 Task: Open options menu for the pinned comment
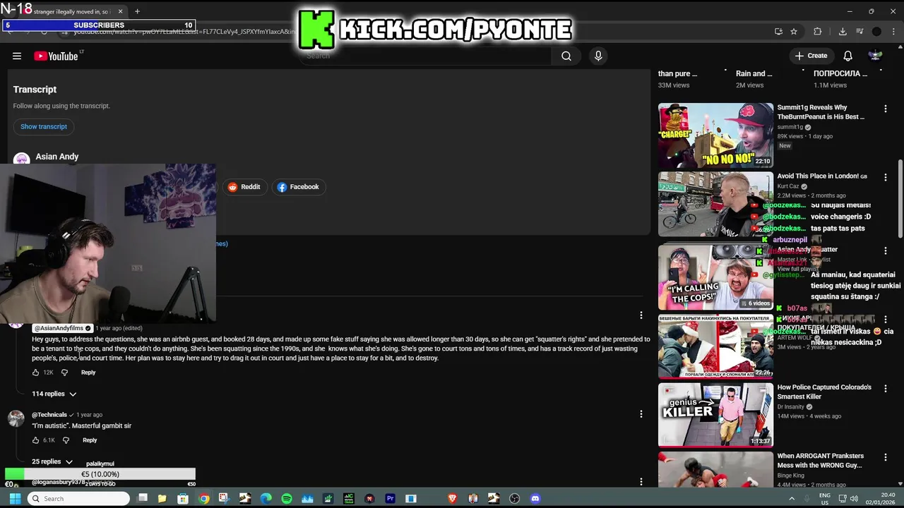[641, 315]
